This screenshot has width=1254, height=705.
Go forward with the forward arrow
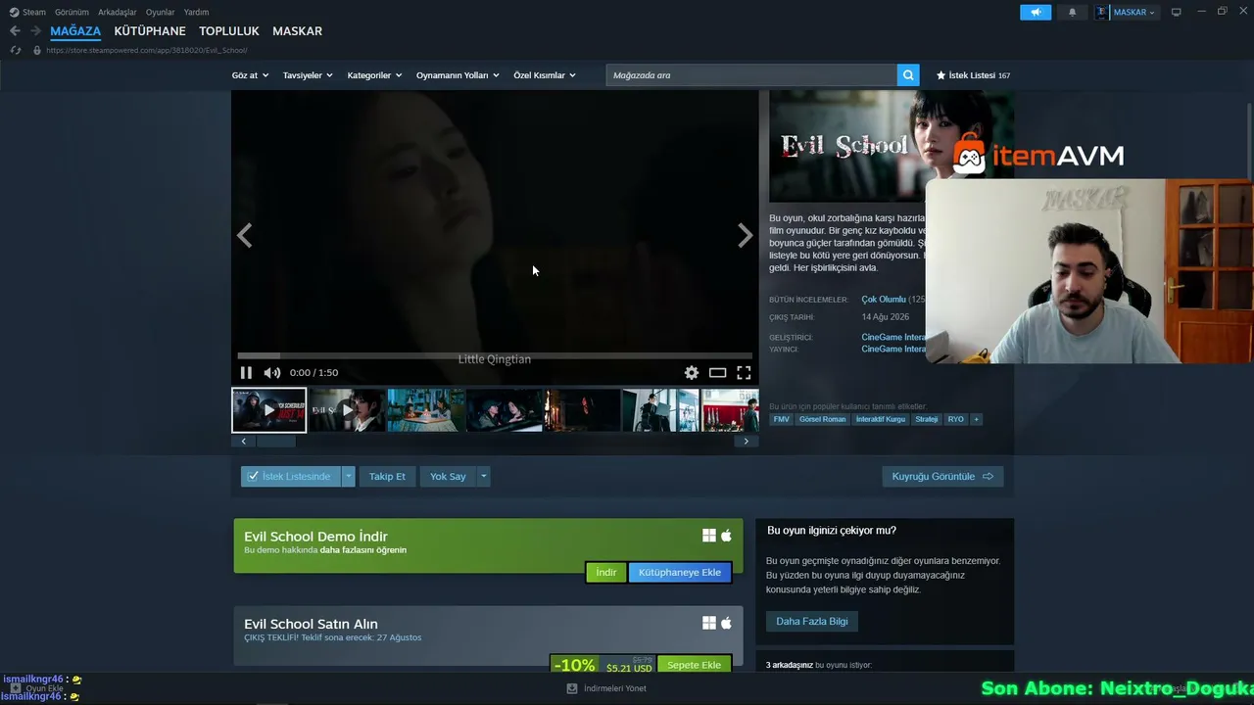35,31
